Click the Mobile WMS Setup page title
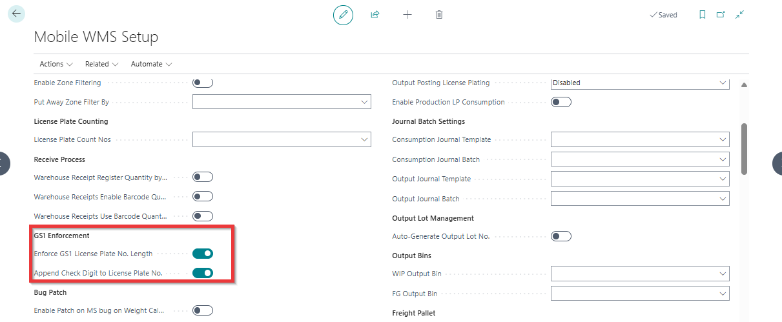 96,37
